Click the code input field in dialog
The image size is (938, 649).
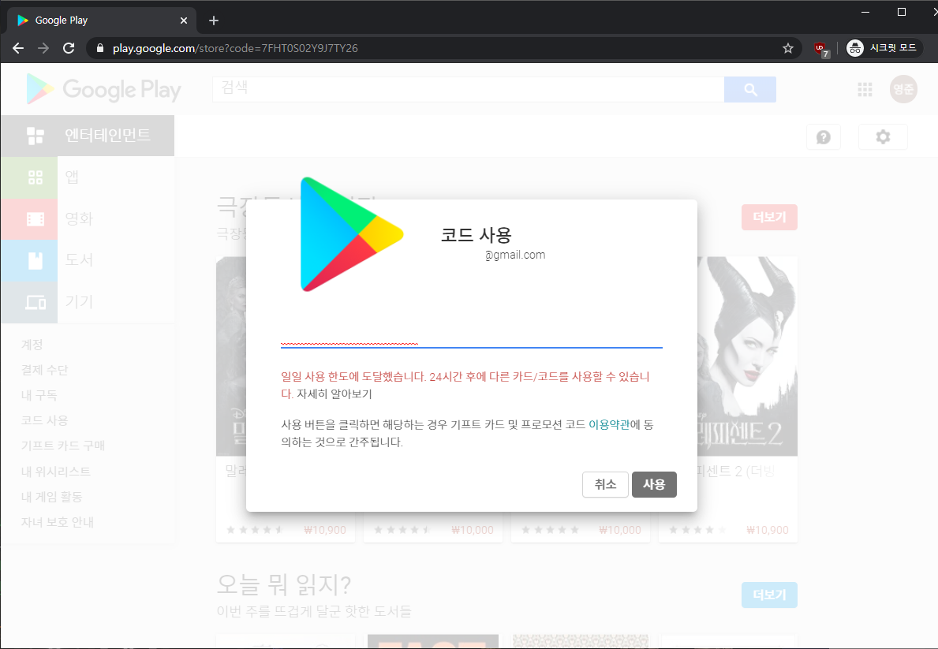pos(472,338)
